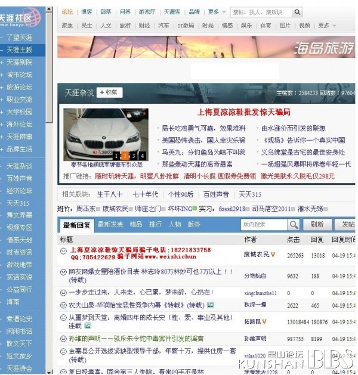Viewport: 358px width, 375px height.
Task: Click the sidebar scrollbar thumb
Action: coord(49,67)
